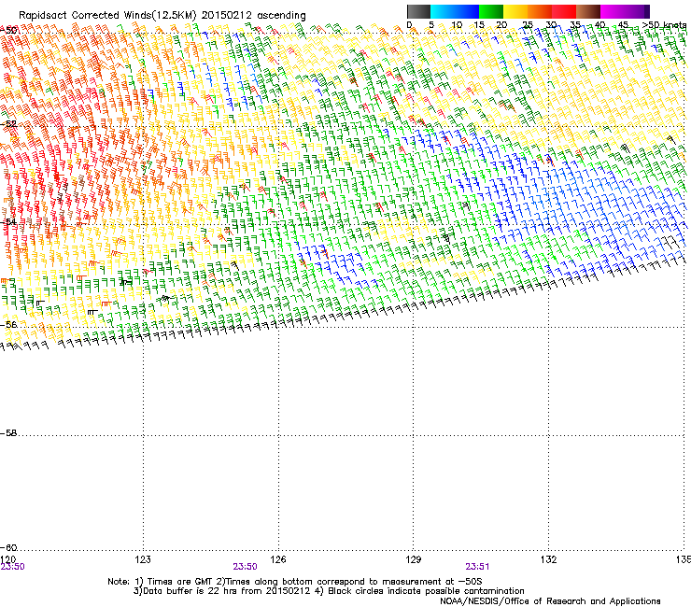The image size is (691, 607).
Task: Click the '20150212 ascending' text in title
Action: coord(253,16)
